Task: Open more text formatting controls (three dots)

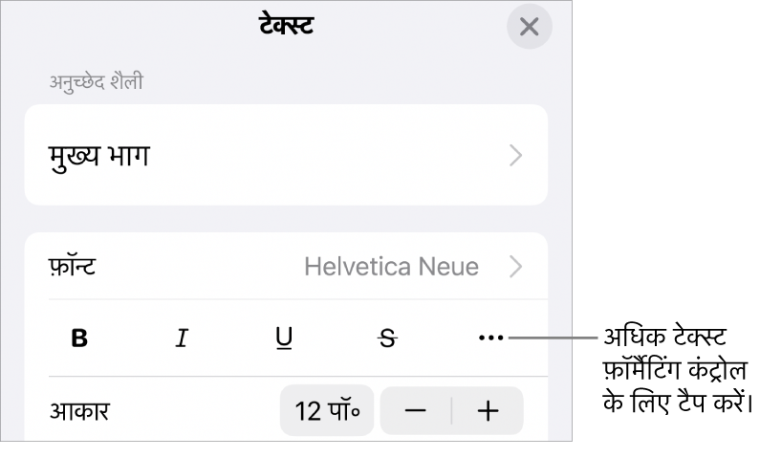Action: tap(489, 338)
